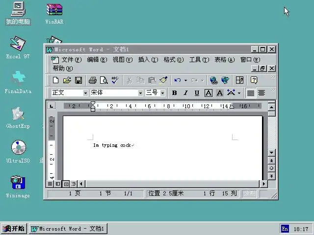Expand more formatting toolbar buttons

[273, 90]
